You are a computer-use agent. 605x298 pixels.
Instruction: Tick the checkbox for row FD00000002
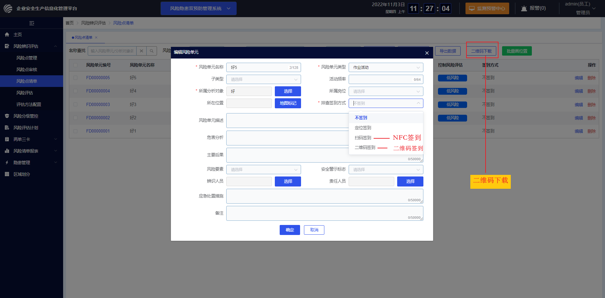coord(75,118)
